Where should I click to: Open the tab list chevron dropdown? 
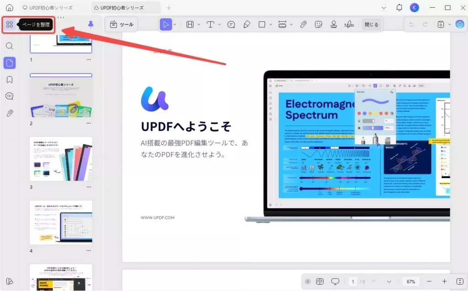(384, 8)
